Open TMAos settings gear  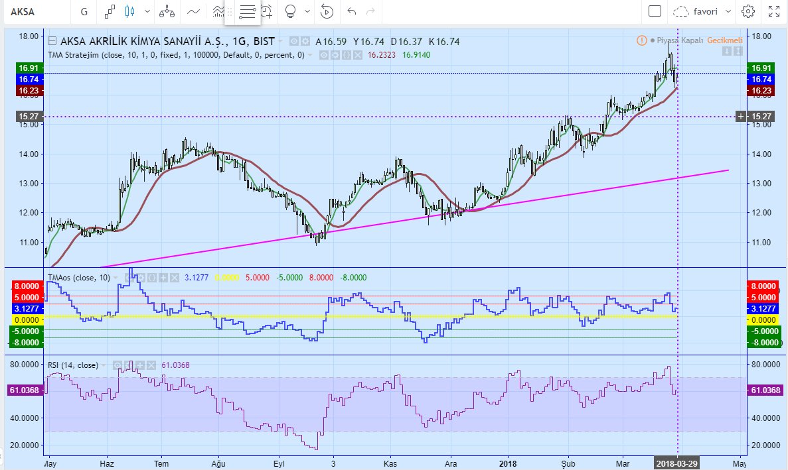coord(141,277)
